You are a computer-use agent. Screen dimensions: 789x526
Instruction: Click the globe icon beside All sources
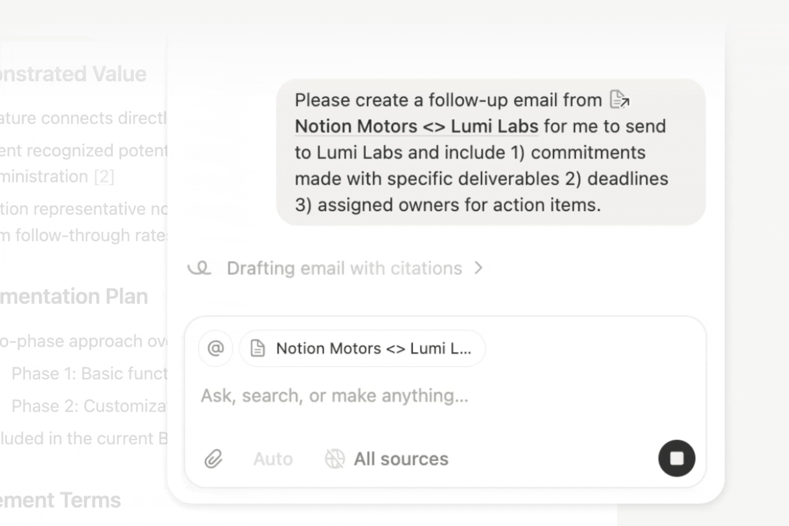click(335, 459)
